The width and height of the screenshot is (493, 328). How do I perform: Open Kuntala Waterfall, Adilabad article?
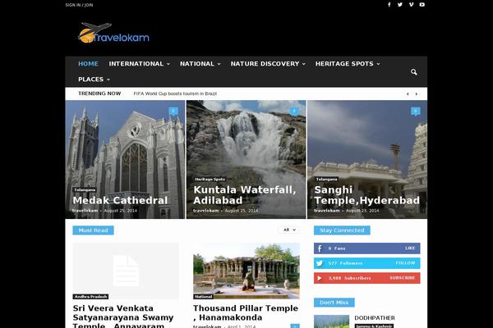tap(245, 195)
